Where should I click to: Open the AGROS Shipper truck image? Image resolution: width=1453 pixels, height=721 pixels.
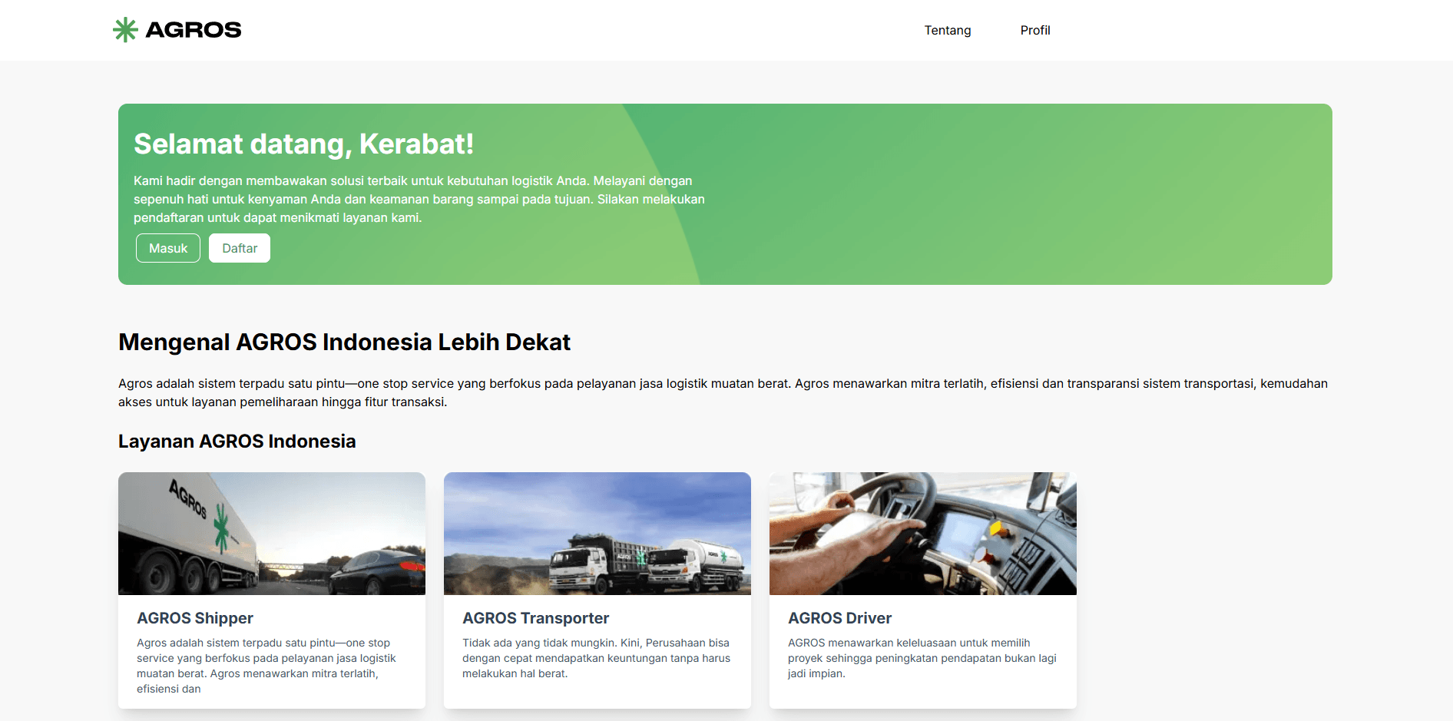pyautogui.click(x=272, y=534)
